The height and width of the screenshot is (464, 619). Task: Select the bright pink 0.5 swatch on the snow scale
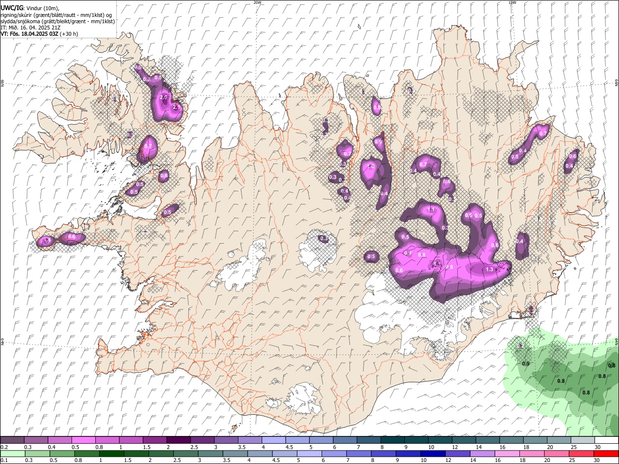click(83, 440)
